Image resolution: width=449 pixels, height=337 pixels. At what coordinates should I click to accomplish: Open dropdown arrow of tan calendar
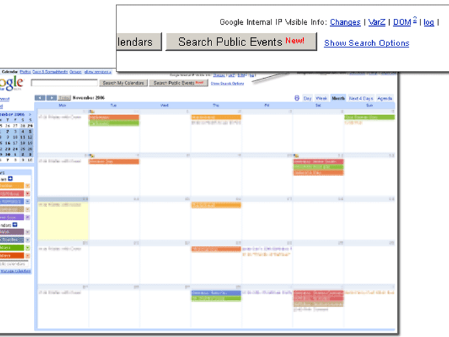point(27,209)
